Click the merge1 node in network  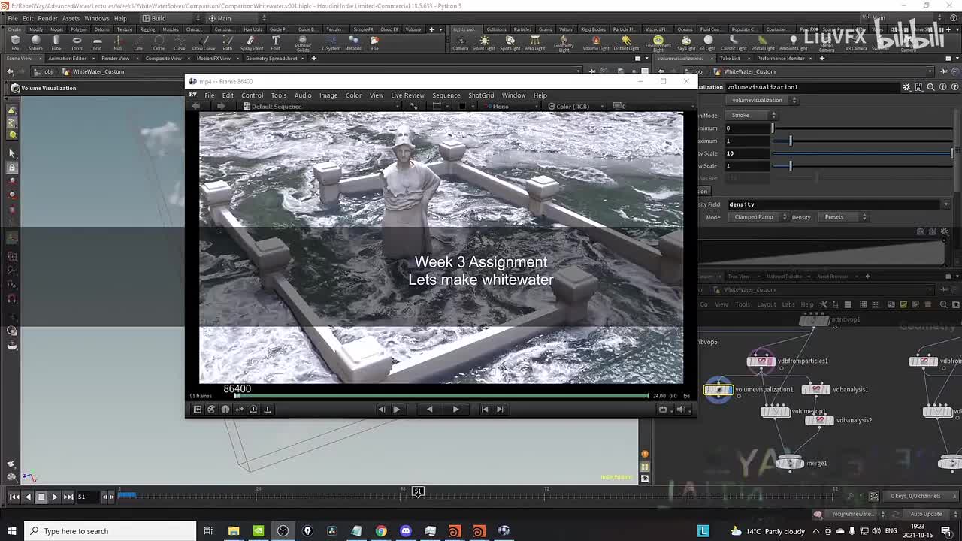[x=789, y=463]
